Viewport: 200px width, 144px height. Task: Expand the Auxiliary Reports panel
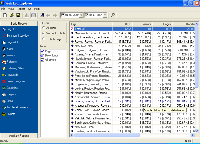click(x=19, y=136)
